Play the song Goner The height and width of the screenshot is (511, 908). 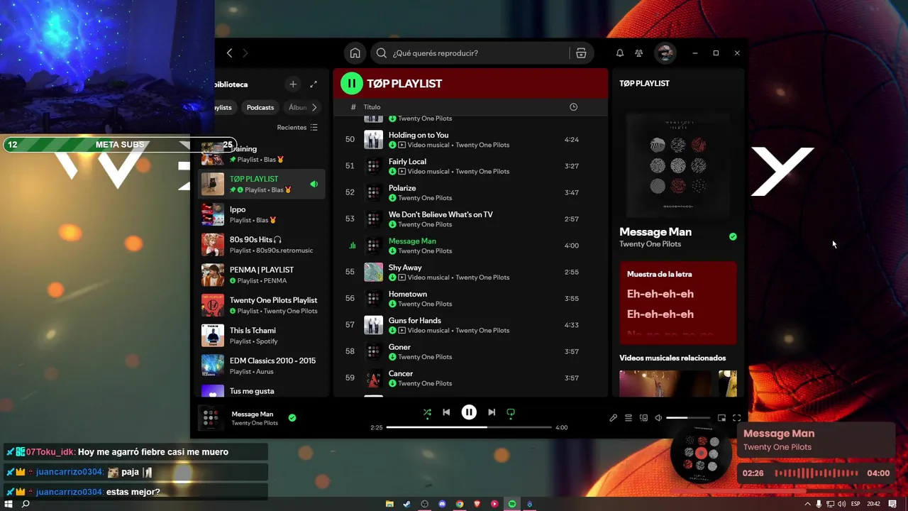point(470,351)
